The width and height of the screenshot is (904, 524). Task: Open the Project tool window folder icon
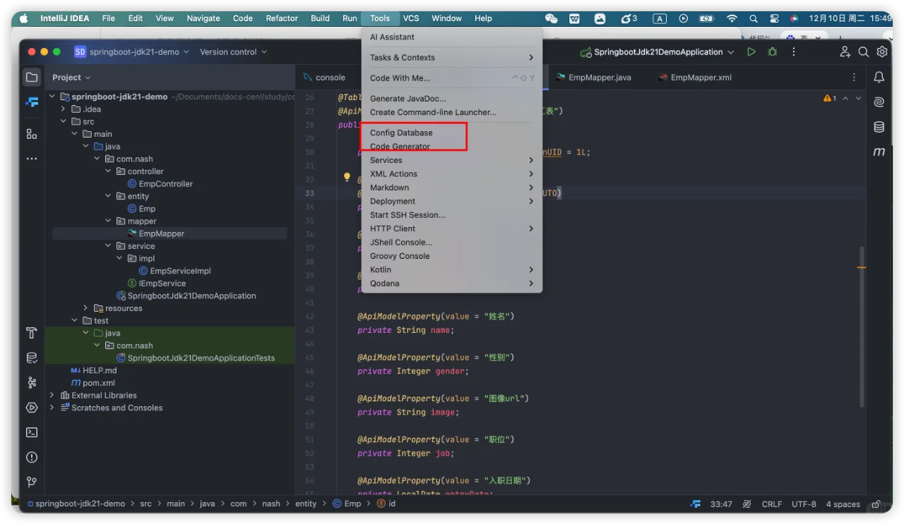[32, 77]
